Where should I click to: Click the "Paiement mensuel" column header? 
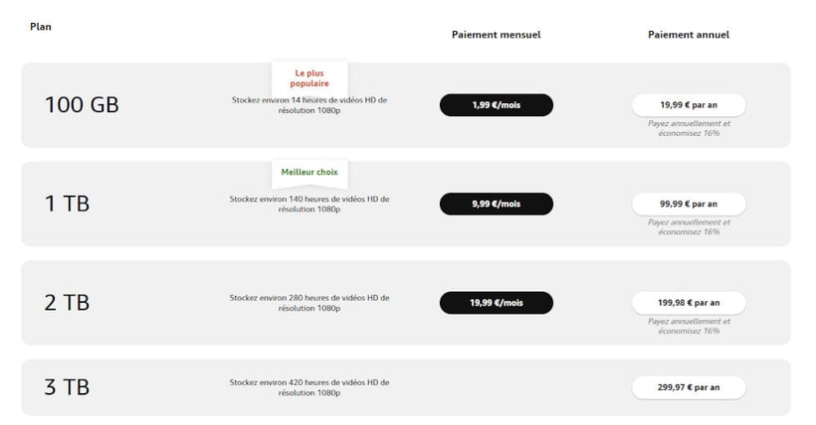tap(496, 34)
